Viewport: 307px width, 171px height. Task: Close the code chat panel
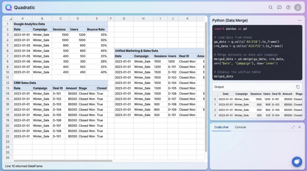[300, 127]
